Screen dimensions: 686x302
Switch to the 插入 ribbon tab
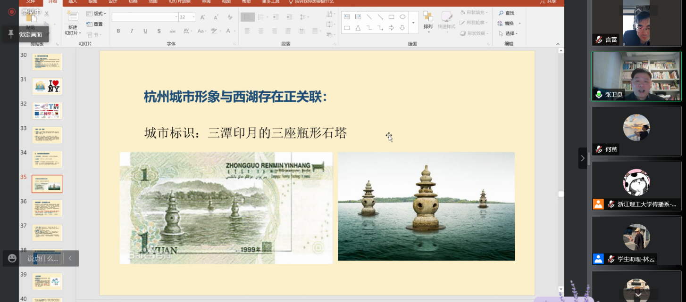click(x=73, y=2)
